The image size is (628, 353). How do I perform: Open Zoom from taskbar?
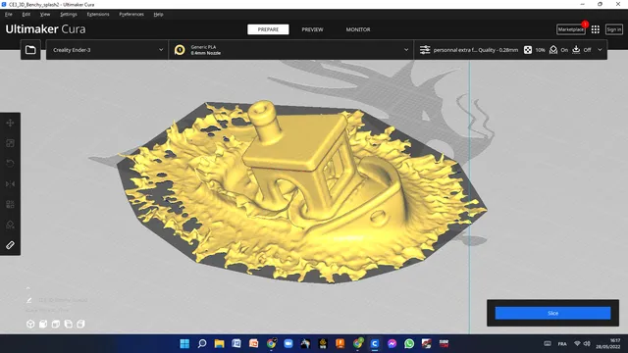(x=288, y=343)
